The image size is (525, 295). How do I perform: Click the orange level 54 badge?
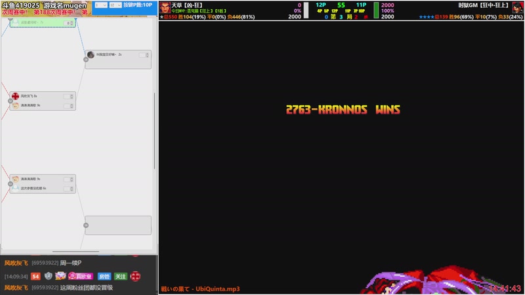(36, 276)
